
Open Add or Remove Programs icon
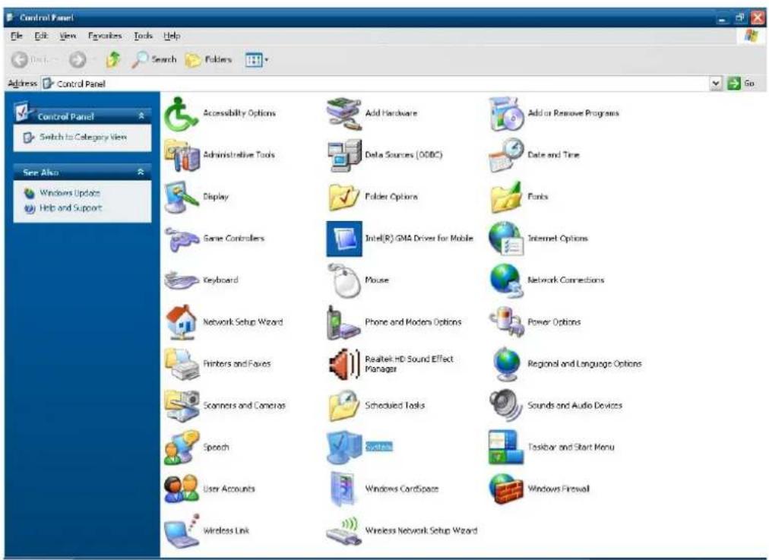tap(507, 113)
